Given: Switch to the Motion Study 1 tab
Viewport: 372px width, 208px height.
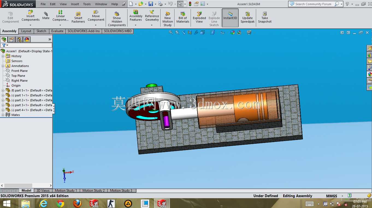Looking at the screenshot, I should (66, 191).
